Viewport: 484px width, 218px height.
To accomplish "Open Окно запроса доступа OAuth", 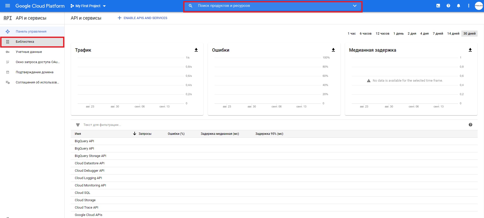I will (x=32, y=62).
